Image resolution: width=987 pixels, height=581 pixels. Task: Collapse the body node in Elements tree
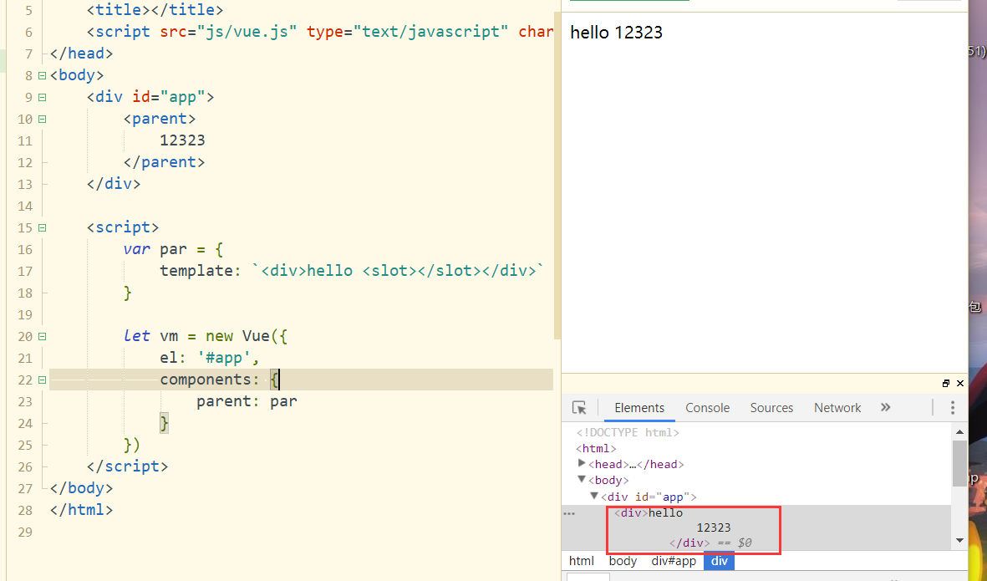pos(582,480)
